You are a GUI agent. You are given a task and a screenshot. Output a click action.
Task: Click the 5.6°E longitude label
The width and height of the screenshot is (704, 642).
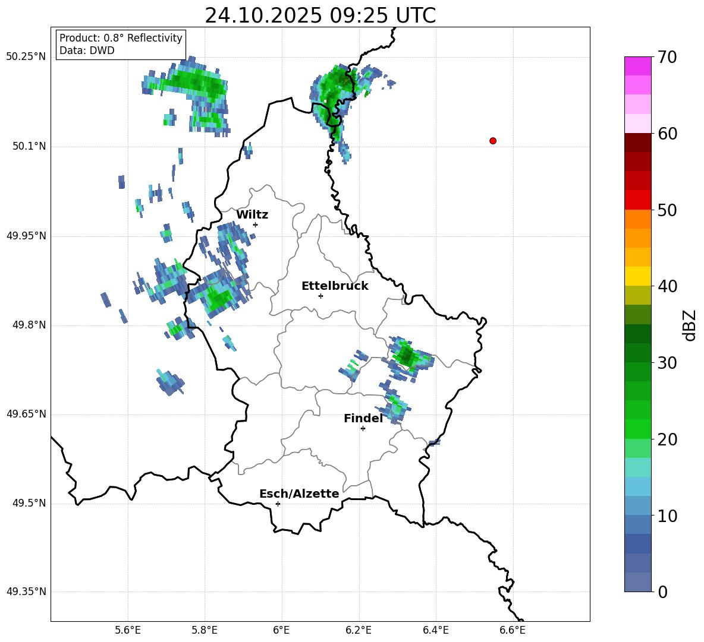click(128, 630)
